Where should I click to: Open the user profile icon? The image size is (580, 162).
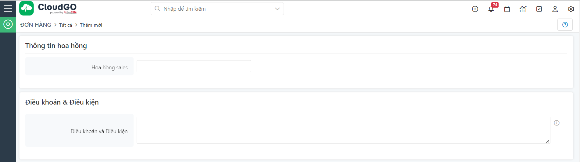click(x=555, y=9)
